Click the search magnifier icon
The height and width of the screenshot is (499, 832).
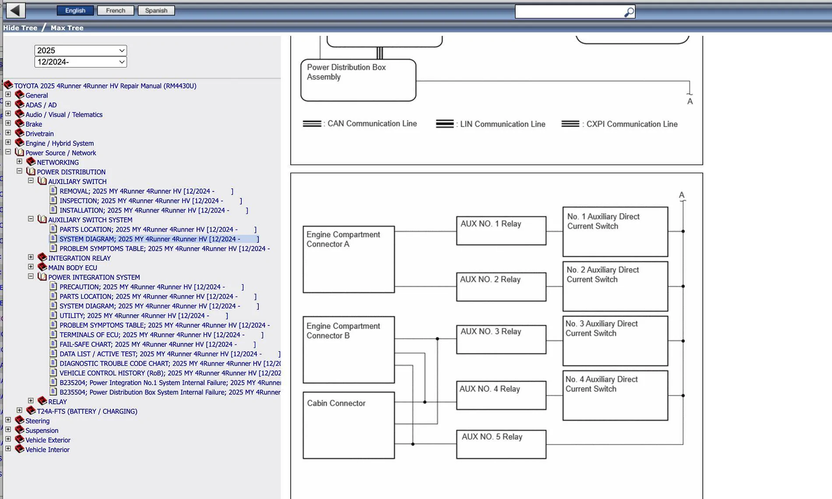coord(628,12)
